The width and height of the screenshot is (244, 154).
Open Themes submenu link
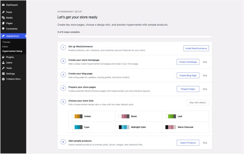coord(6,42)
